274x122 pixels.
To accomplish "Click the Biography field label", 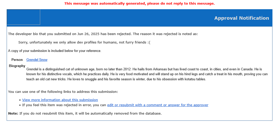I will click(17, 66).
